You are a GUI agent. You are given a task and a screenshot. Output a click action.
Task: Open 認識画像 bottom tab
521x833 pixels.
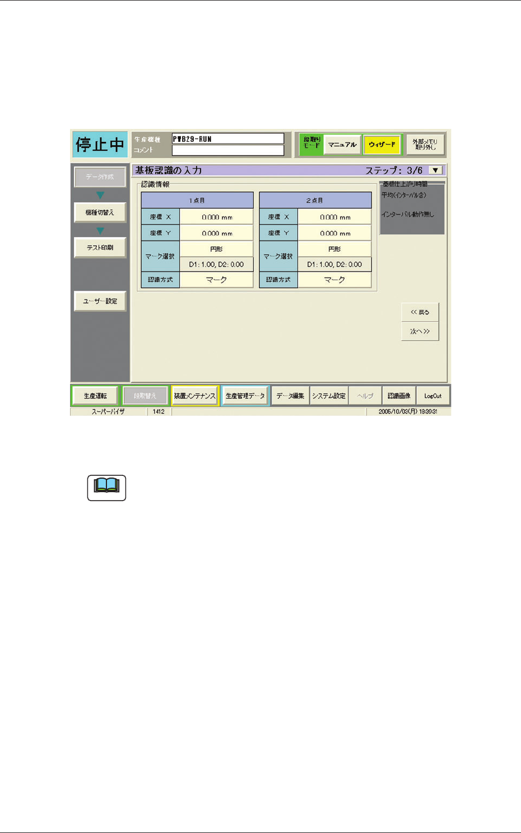399,396
